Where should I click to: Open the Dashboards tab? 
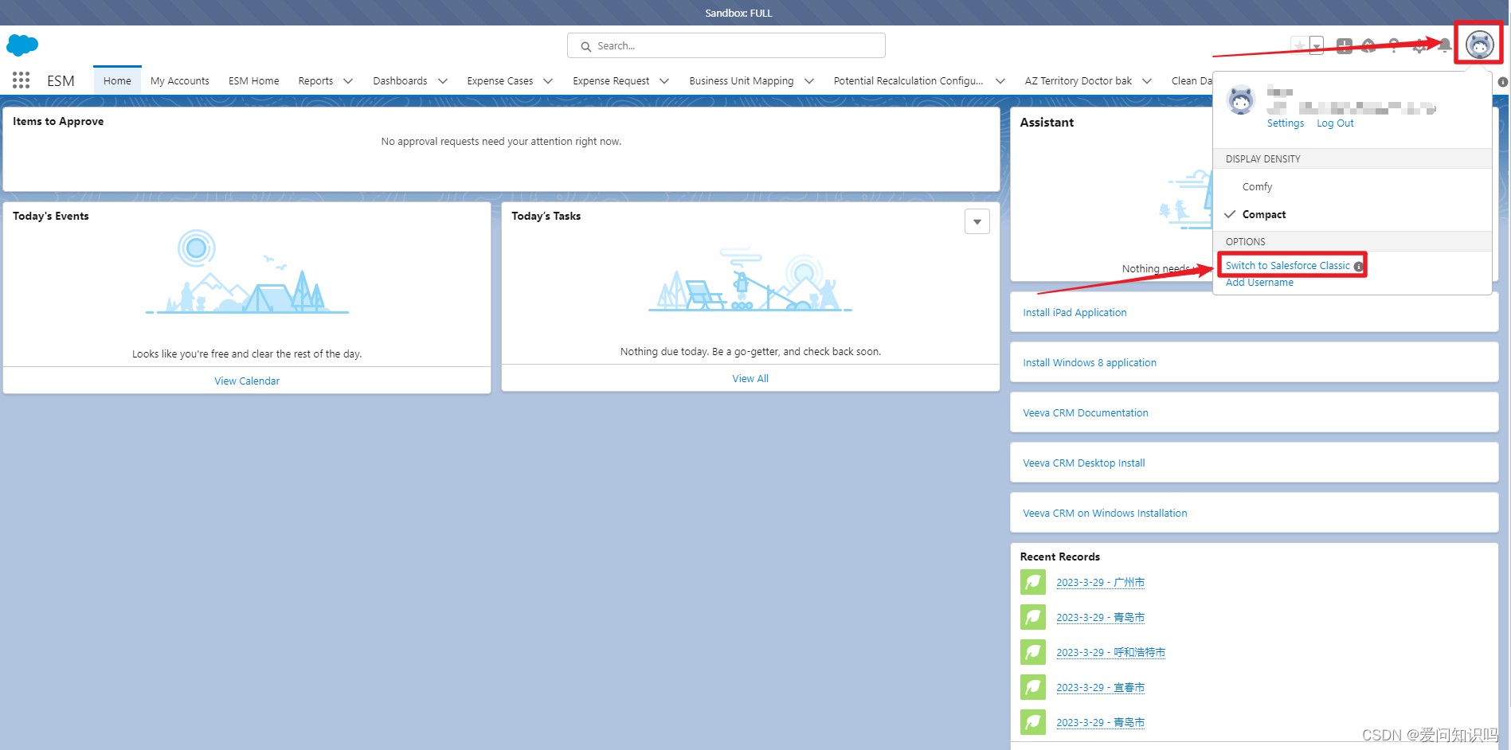point(400,81)
